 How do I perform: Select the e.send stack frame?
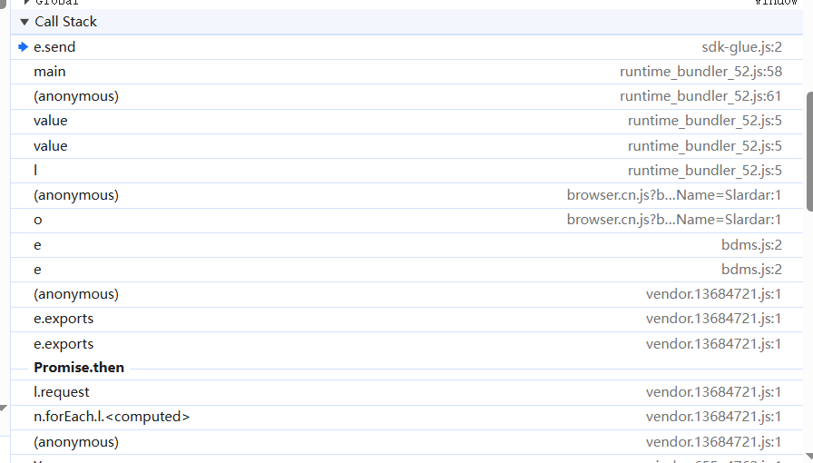(x=406, y=47)
